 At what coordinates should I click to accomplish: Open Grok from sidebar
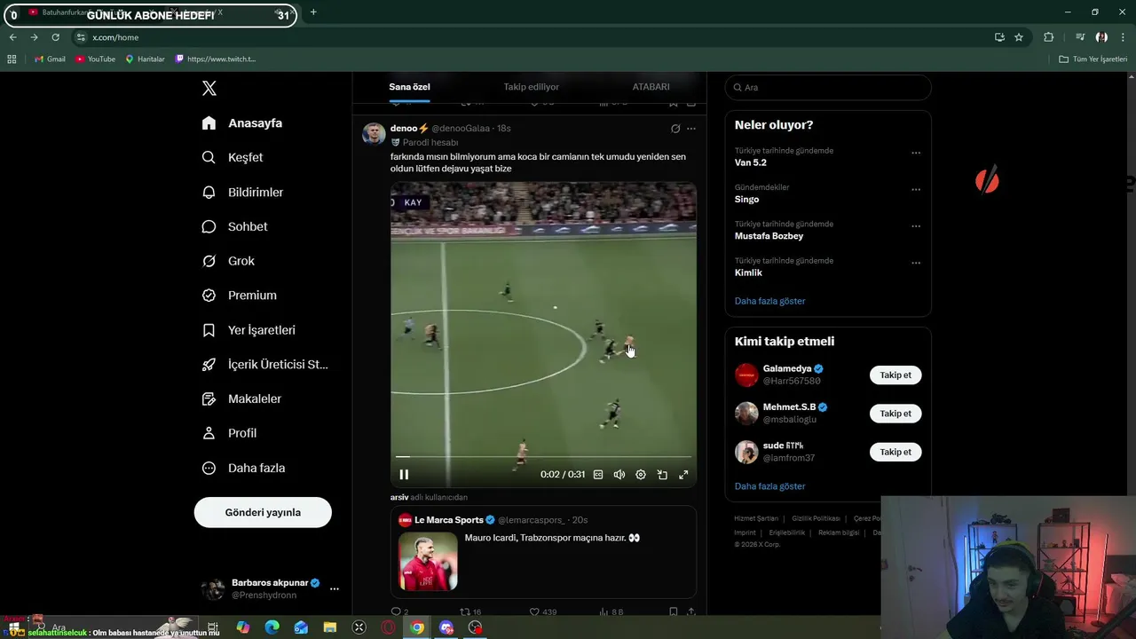click(228, 261)
